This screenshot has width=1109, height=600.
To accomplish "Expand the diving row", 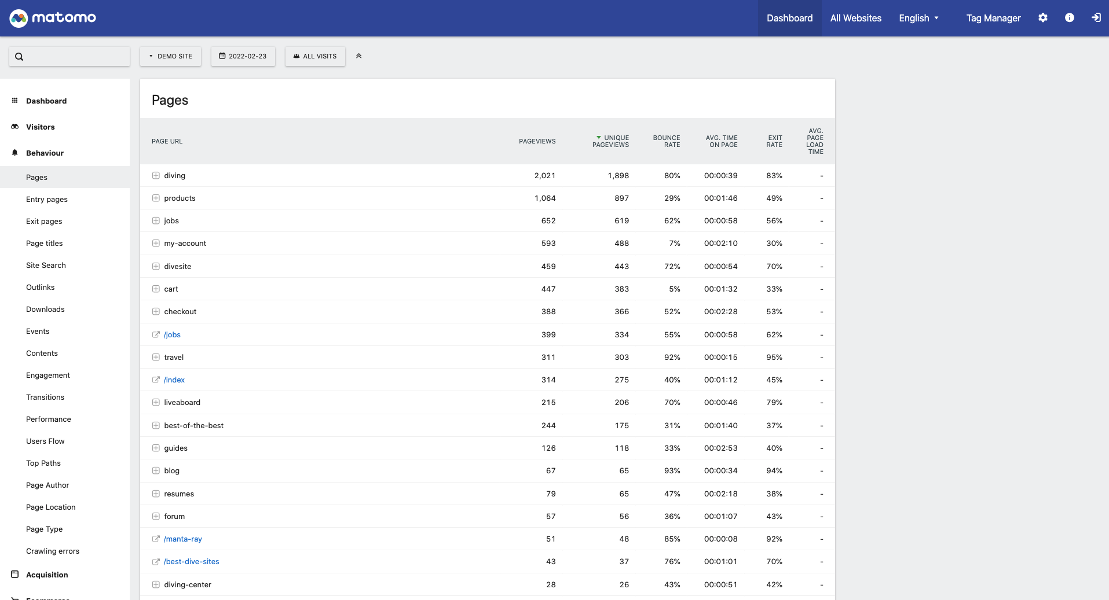I will pyautogui.click(x=156, y=175).
